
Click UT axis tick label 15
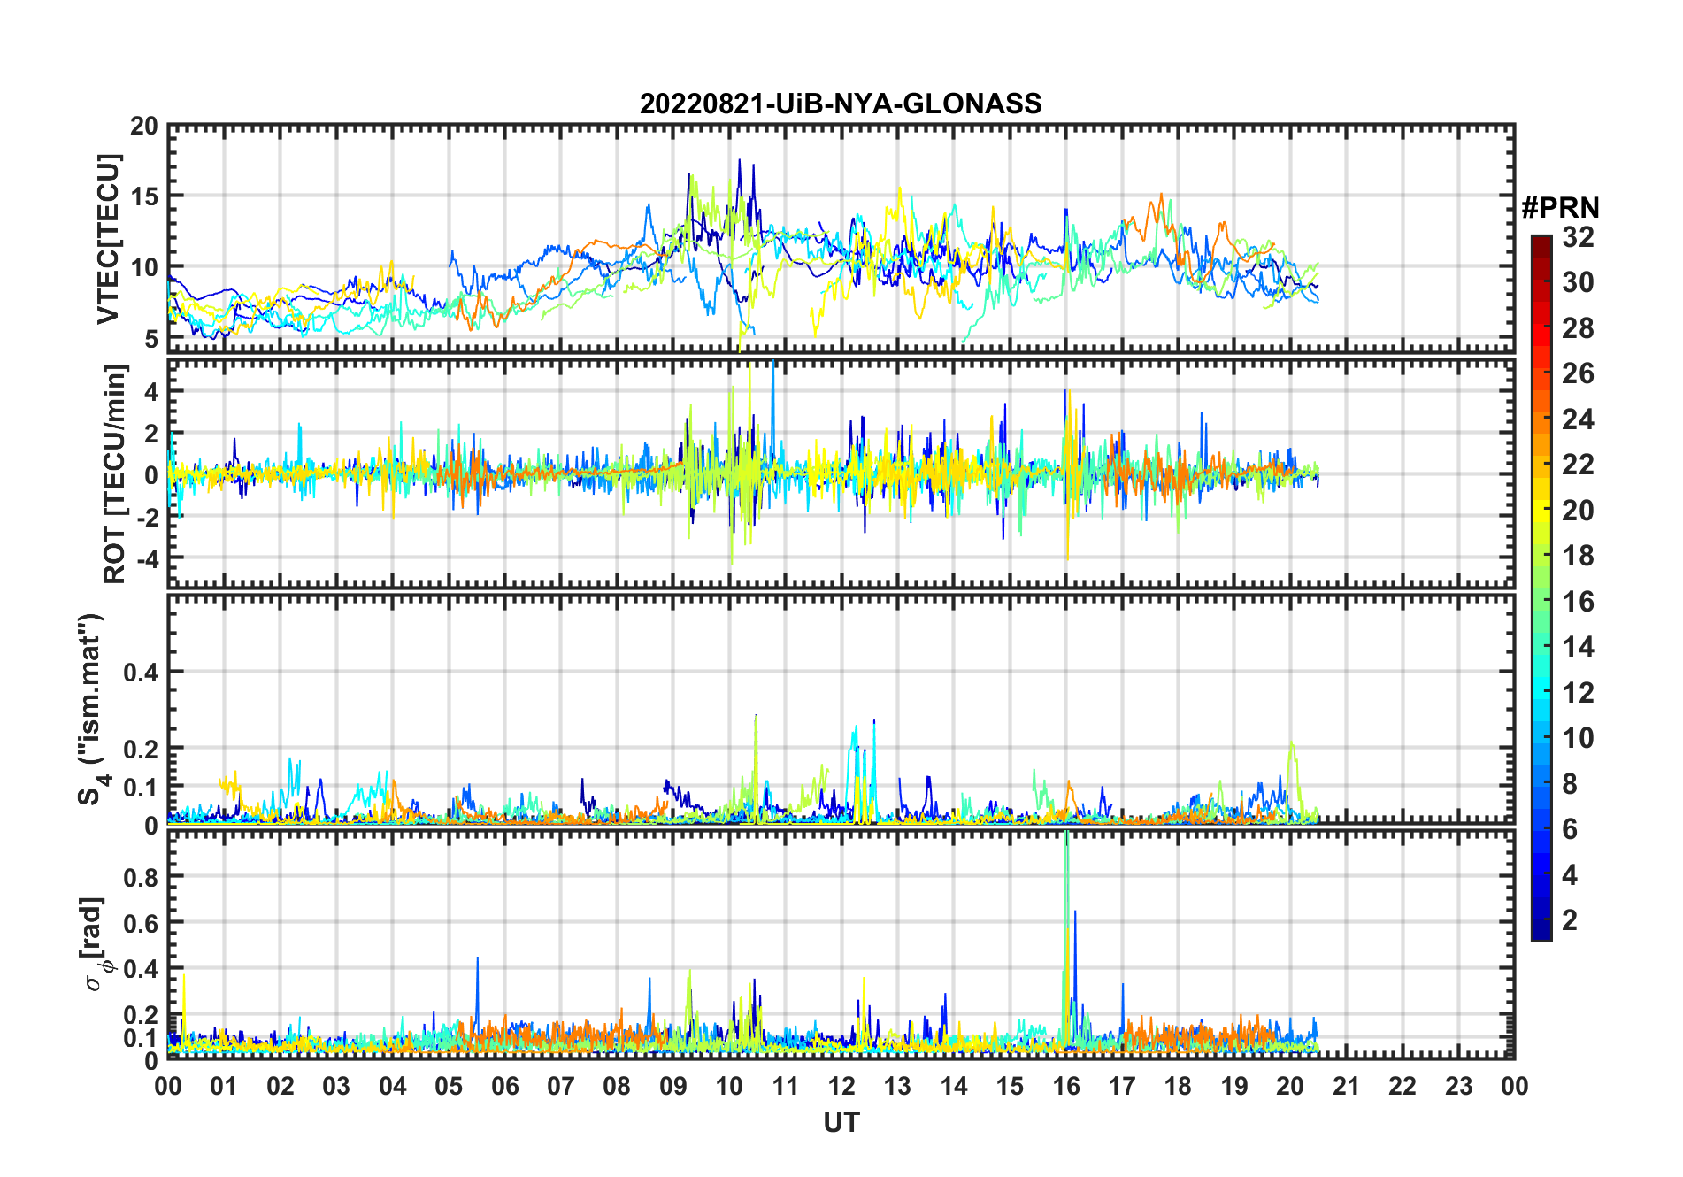pos(1010,1086)
